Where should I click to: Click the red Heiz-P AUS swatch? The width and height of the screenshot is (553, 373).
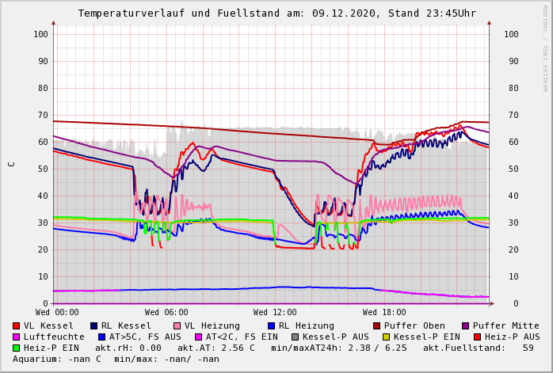point(477,337)
